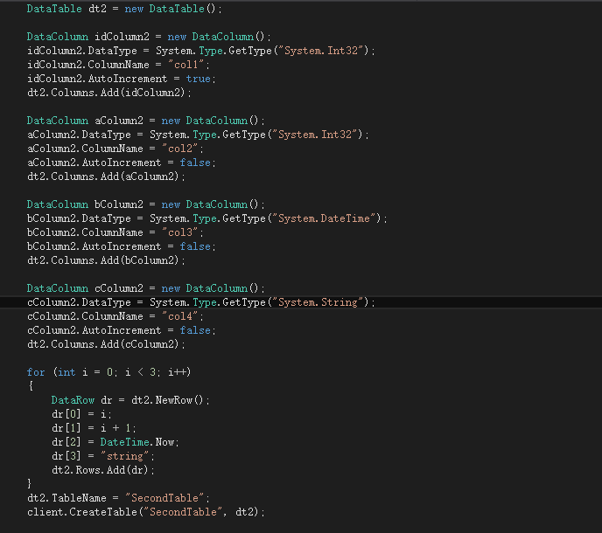This screenshot has height=533, width=602.
Task: Click the 'client.CreateTable("SecondTable", dt2);' line
Action: click(x=146, y=512)
